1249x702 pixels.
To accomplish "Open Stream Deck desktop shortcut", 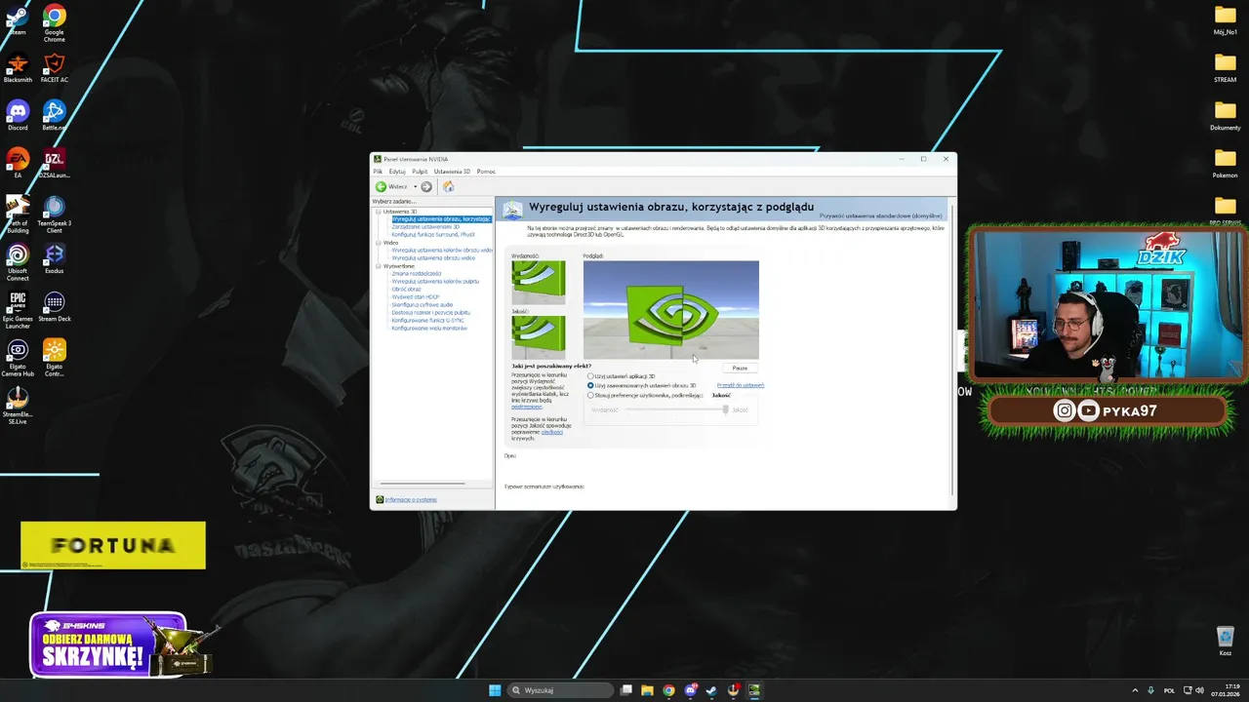I will pyautogui.click(x=54, y=306).
